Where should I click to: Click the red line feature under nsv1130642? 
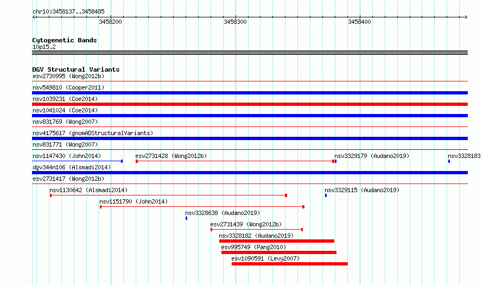pos(168,195)
